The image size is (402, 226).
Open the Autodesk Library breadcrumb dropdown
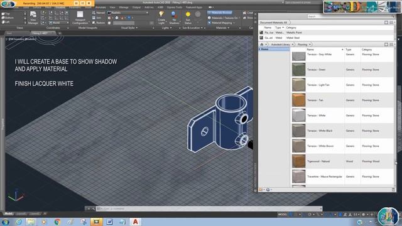click(293, 45)
